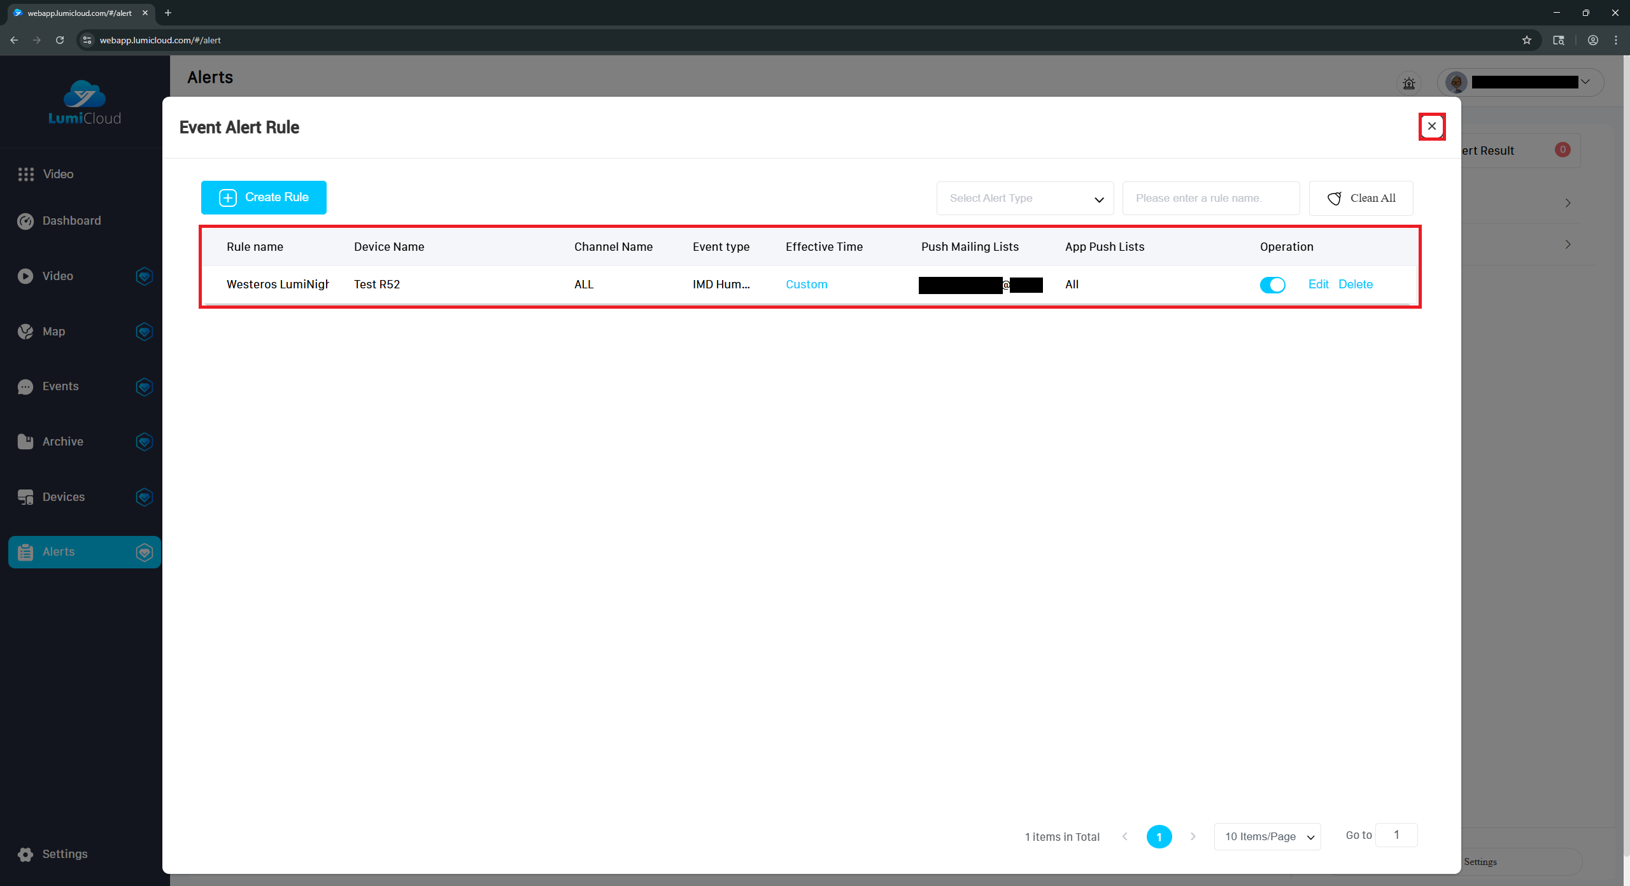This screenshot has height=886, width=1630.
Task: Click the Create Rule button
Action: tap(264, 198)
